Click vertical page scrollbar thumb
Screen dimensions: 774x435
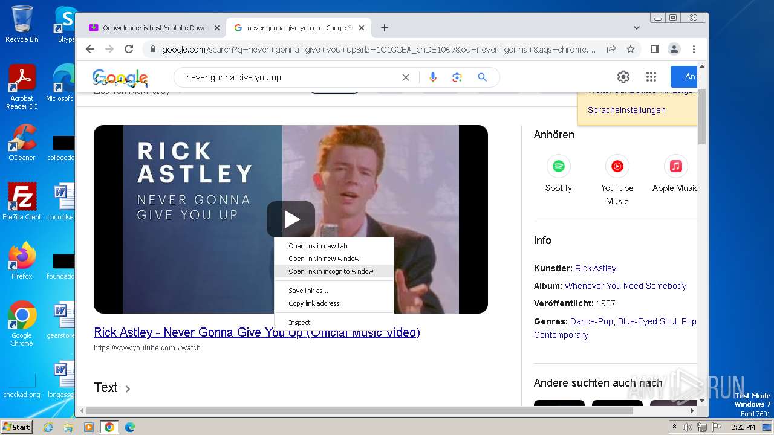click(702, 116)
